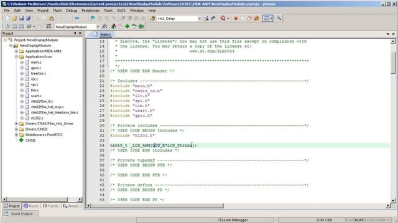This screenshot has height=223, width=398.
Task: Create a new file from the toolbar
Action: point(7,18)
